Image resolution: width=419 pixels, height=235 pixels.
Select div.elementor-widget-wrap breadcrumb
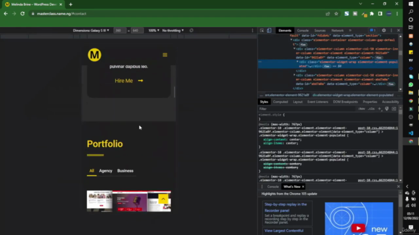[x=353, y=95]
